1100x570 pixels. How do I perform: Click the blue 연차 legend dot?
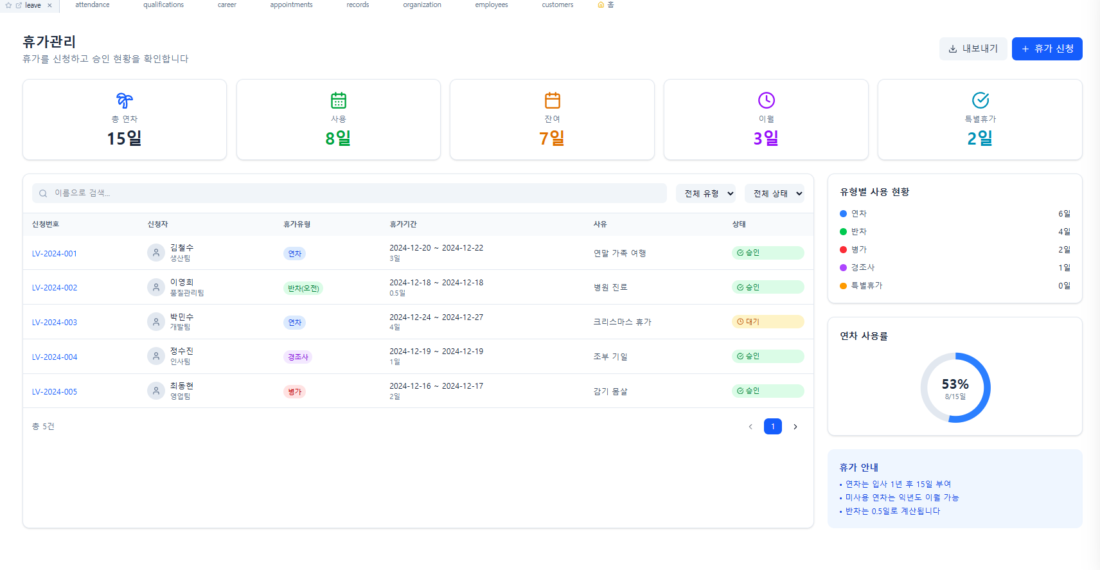[844, 214]
